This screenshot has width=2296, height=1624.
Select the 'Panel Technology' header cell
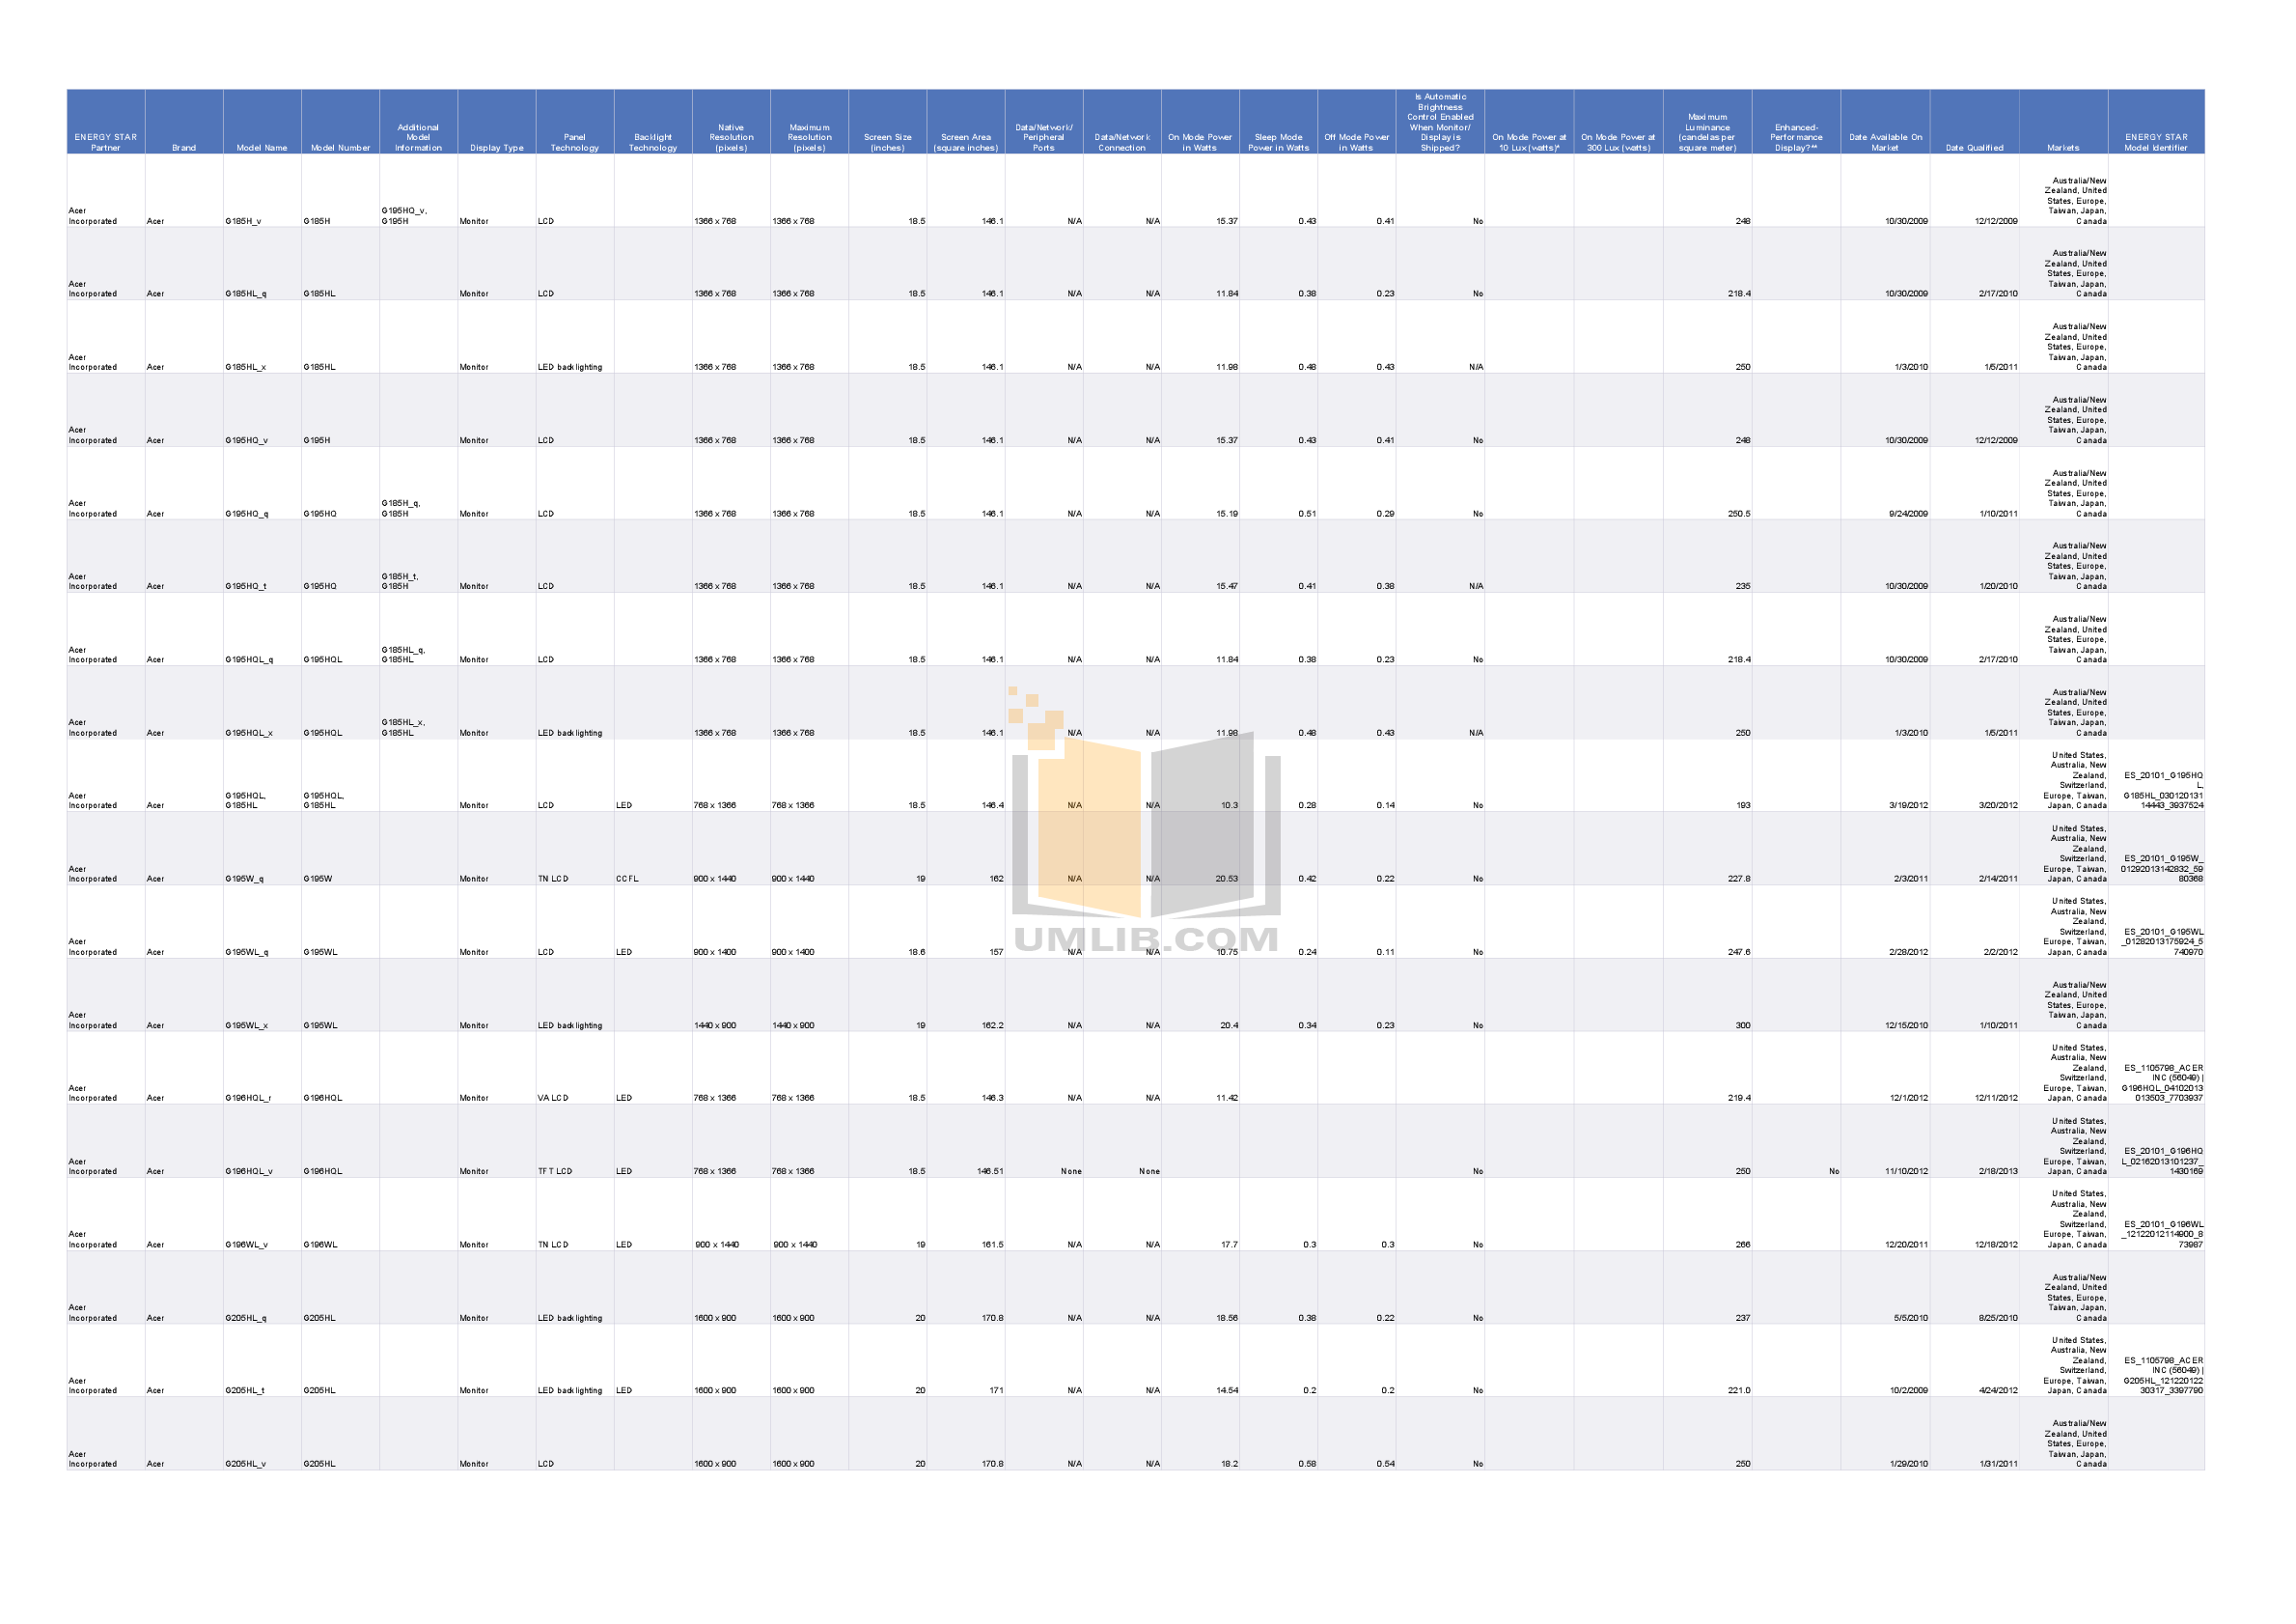click(x=575, y=142)
